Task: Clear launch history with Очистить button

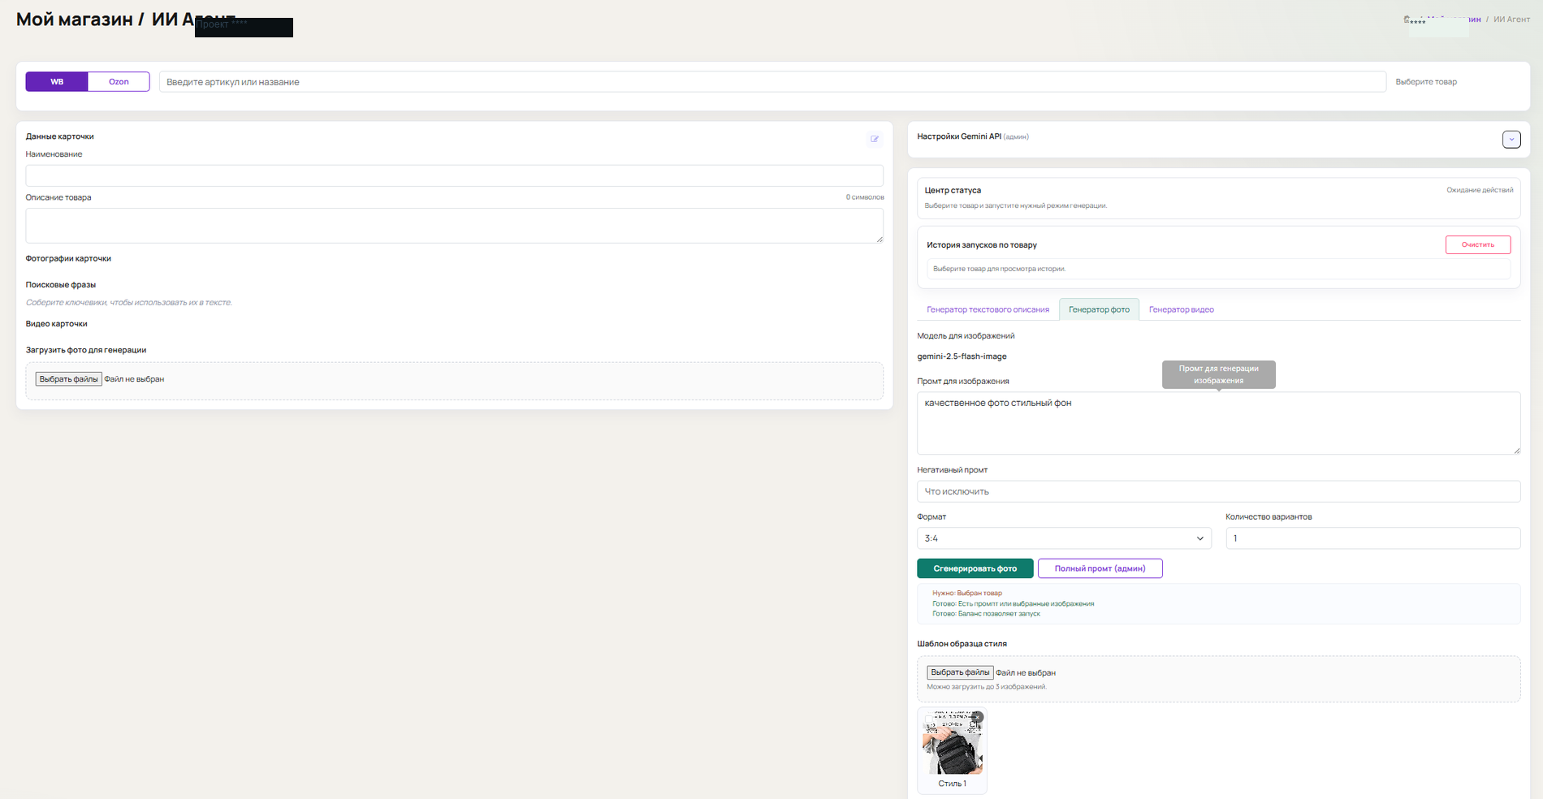Action: [1477, 244]
